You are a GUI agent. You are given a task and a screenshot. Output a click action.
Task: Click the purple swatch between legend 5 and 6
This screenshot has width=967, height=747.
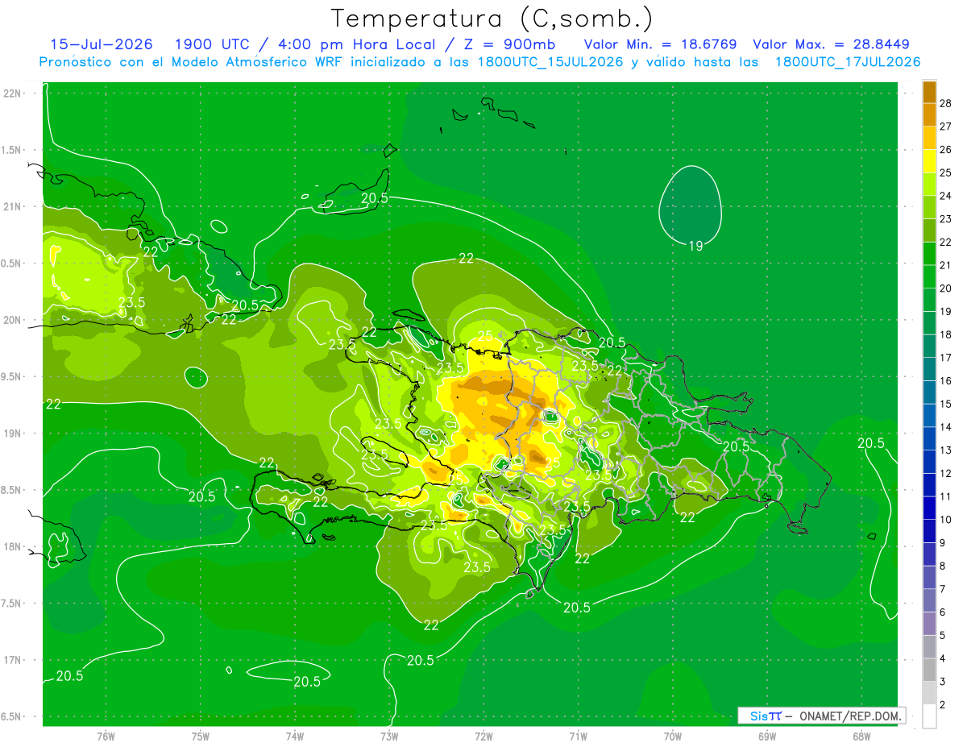pos(929,624)
